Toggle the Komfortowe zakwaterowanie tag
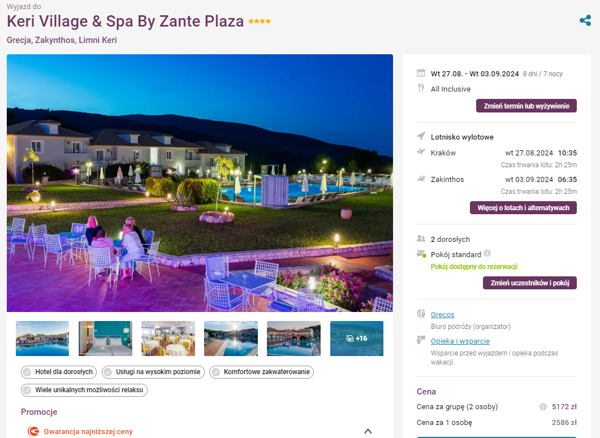This screenshot has width=600, height=438. coord(261,372)
